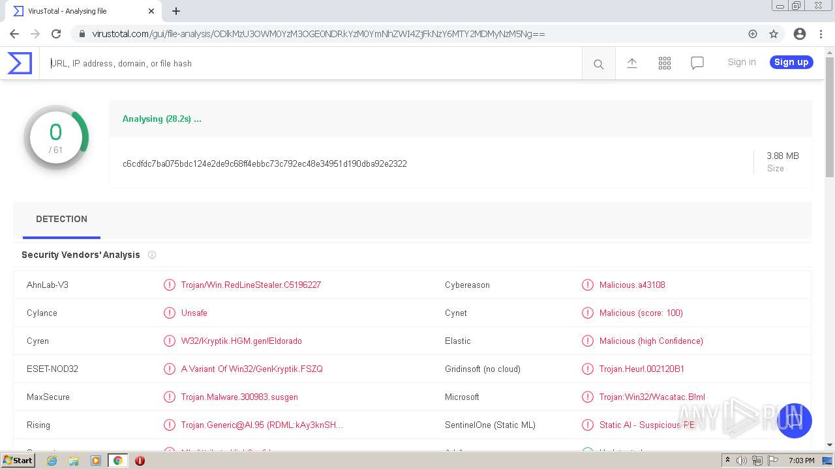Click the Sign in link

point(742,62)
